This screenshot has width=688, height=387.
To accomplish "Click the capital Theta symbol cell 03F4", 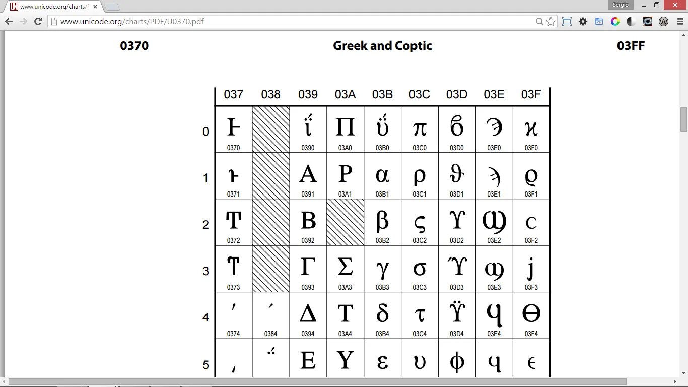I will 531,315.
